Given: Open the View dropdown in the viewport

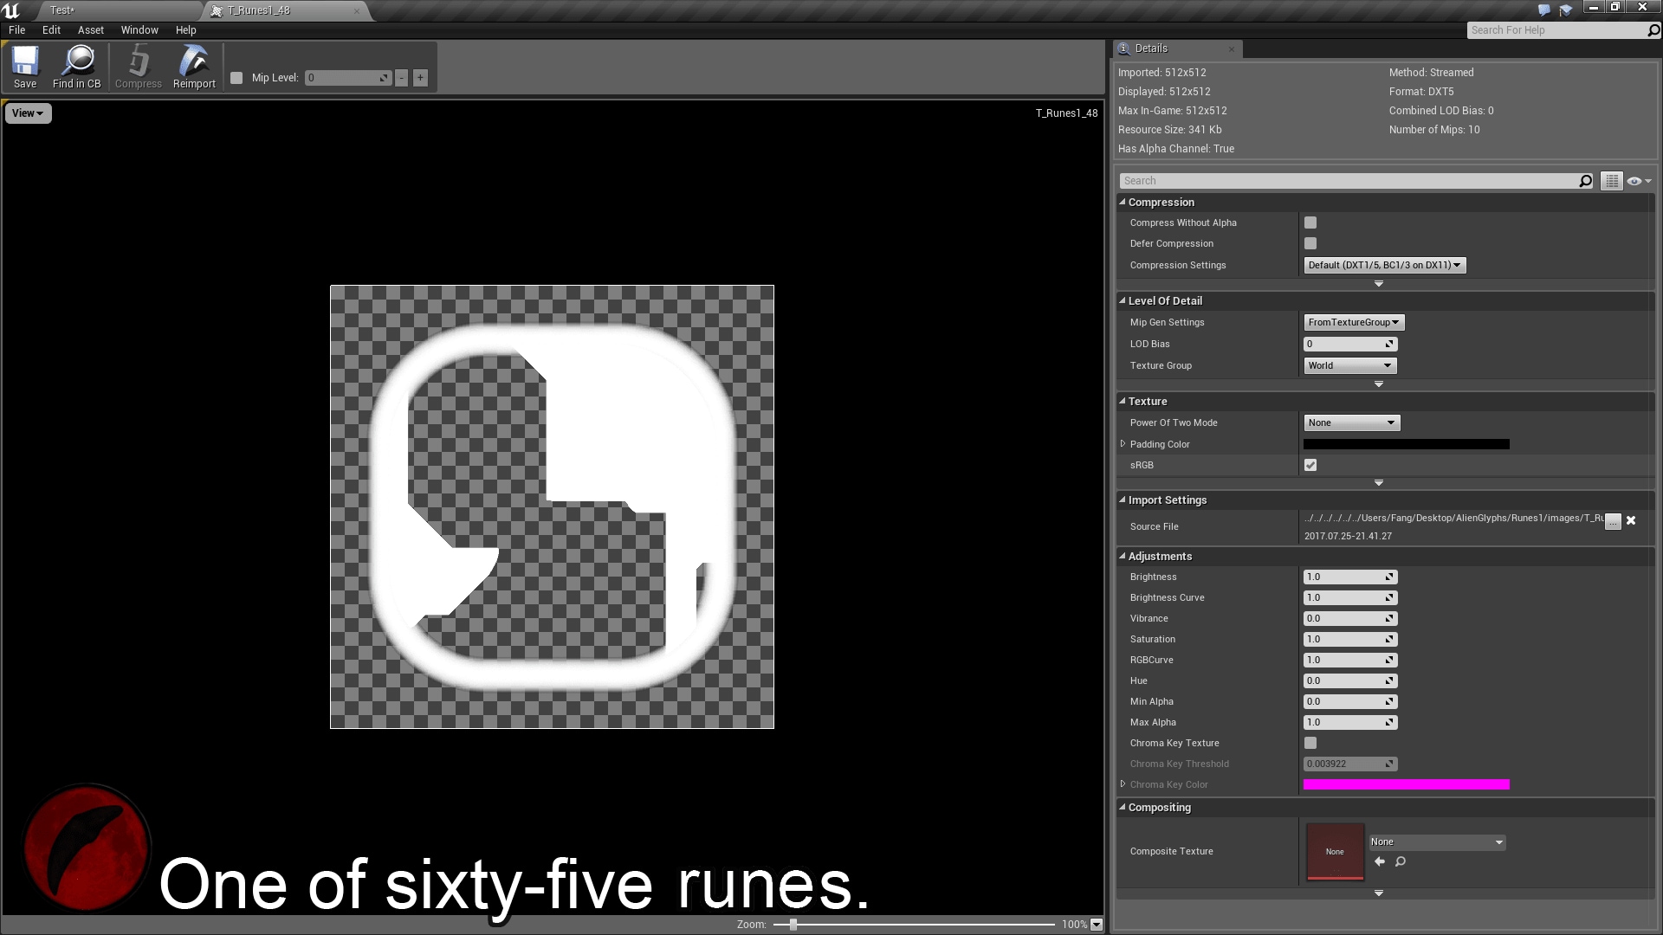Looking at the screenshot, I should (27, 113).
